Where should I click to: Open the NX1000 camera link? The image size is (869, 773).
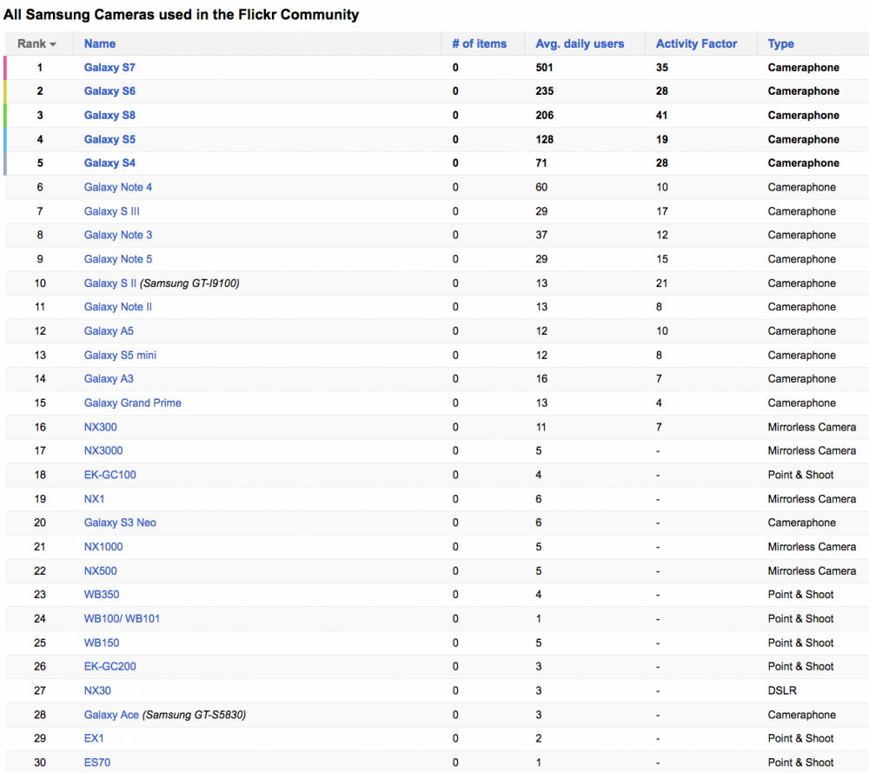[103, 547]
